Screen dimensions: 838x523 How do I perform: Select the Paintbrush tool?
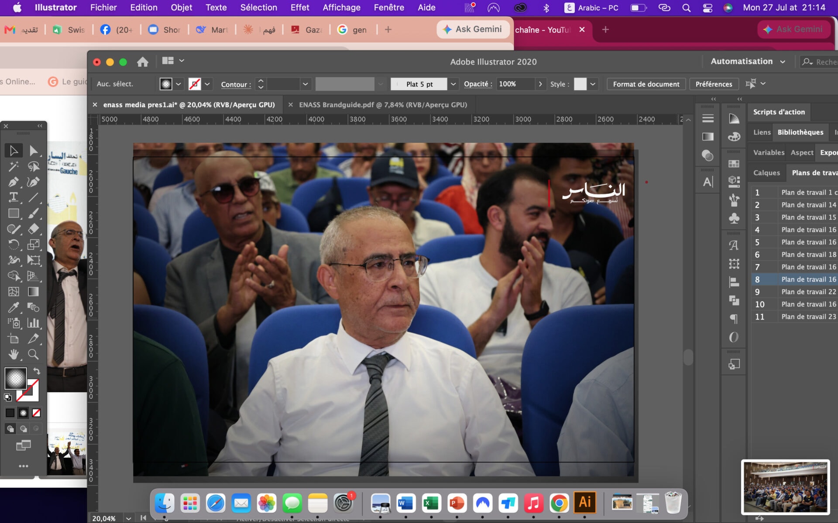[33, 213]
